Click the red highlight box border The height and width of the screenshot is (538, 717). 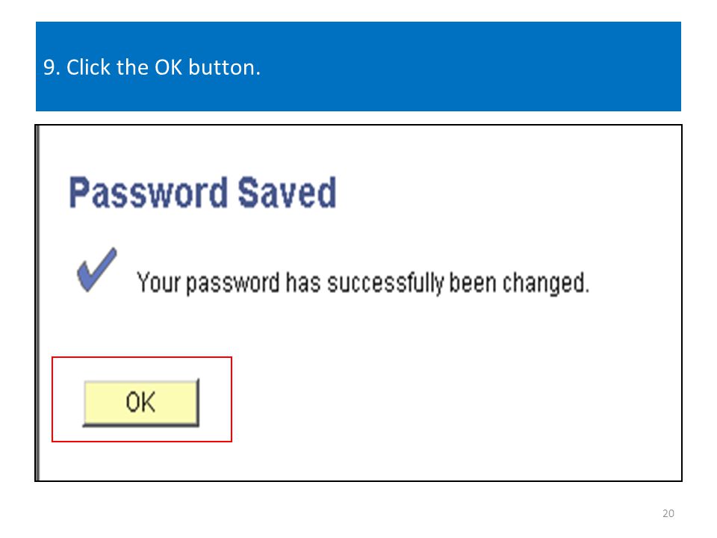(x=142, y=357)
